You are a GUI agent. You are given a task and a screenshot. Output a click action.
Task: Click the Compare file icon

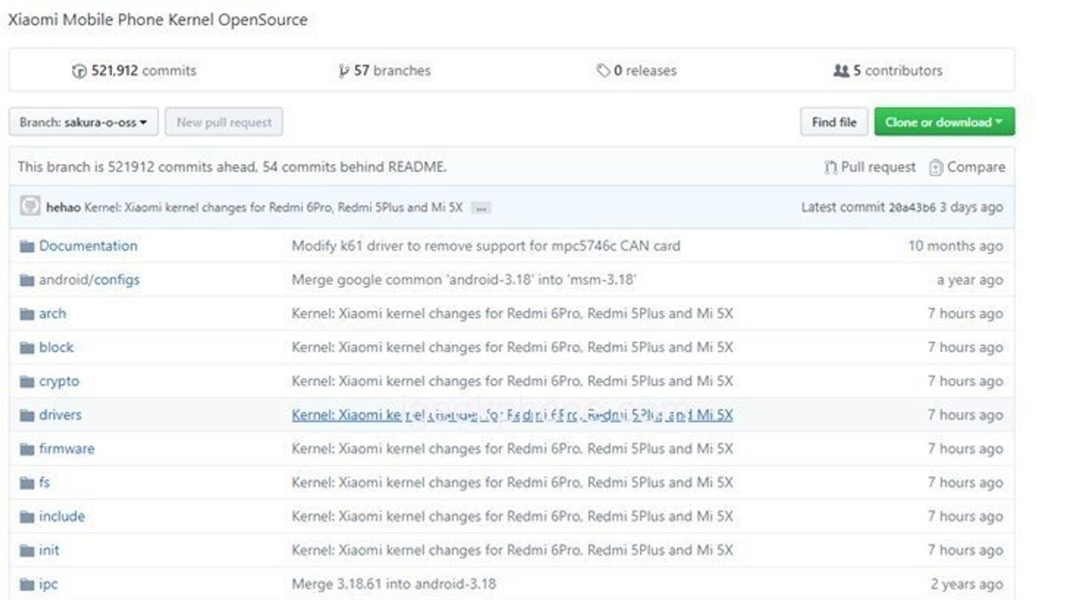[x=936, y=167]
